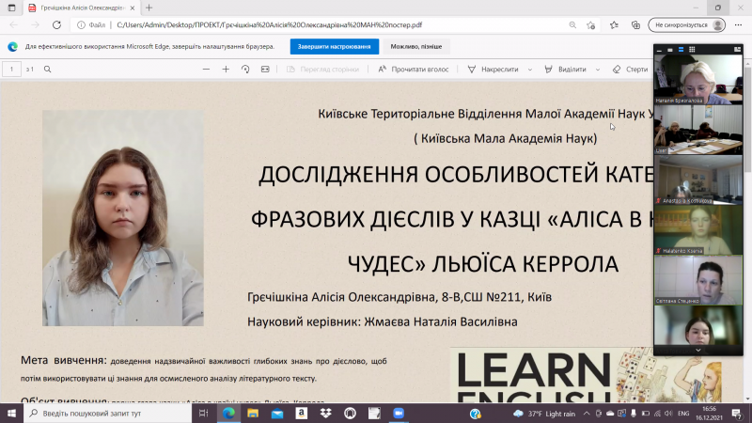
Task: Select the Накреслити draw tool
Action: click(x=493, y=69)
